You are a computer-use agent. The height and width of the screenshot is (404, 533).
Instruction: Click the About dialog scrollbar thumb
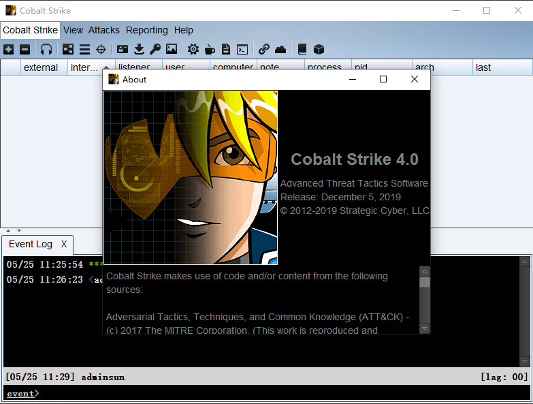(x=425, y=282)
